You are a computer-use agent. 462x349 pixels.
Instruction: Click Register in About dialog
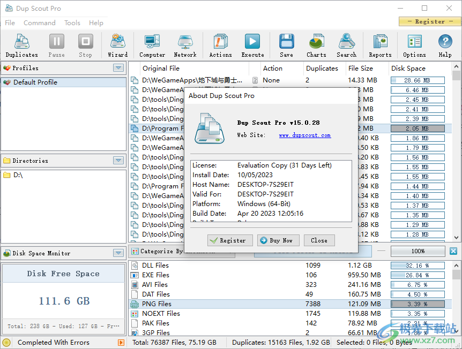point(230,240)
